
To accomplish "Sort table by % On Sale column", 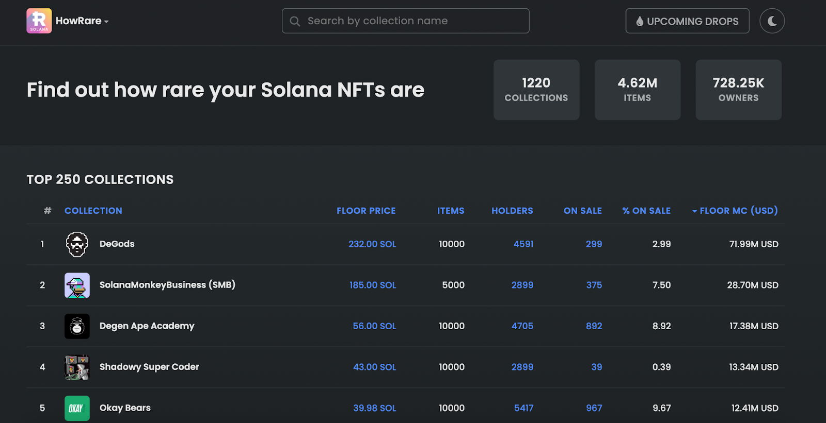I will pos(646,211).
